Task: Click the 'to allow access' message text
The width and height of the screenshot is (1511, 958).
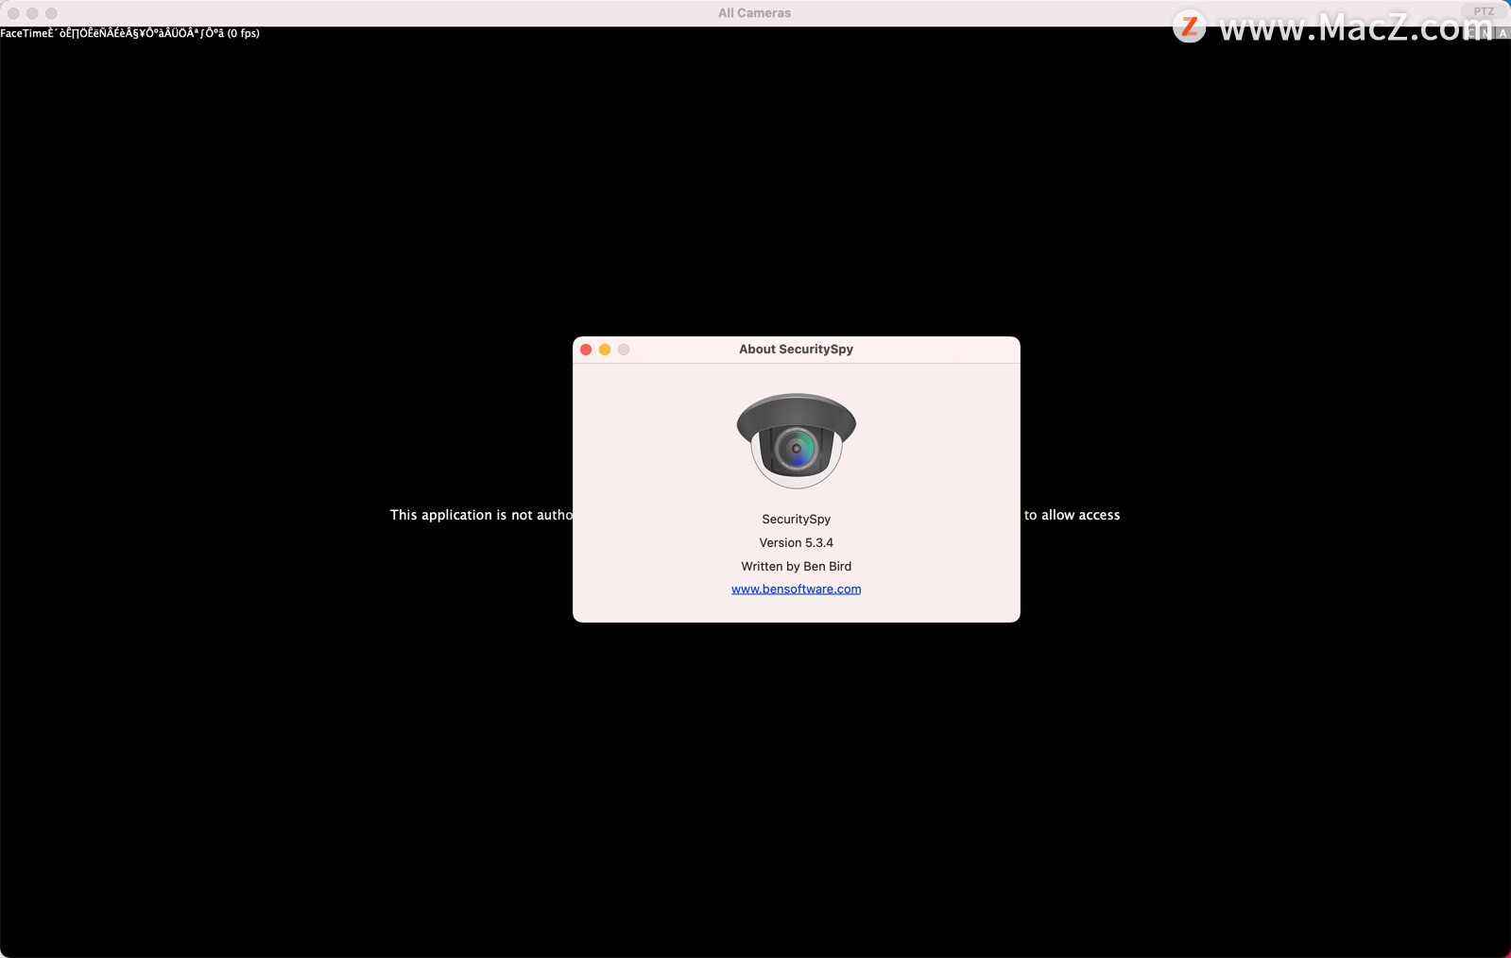Action: click(1072, 515)
